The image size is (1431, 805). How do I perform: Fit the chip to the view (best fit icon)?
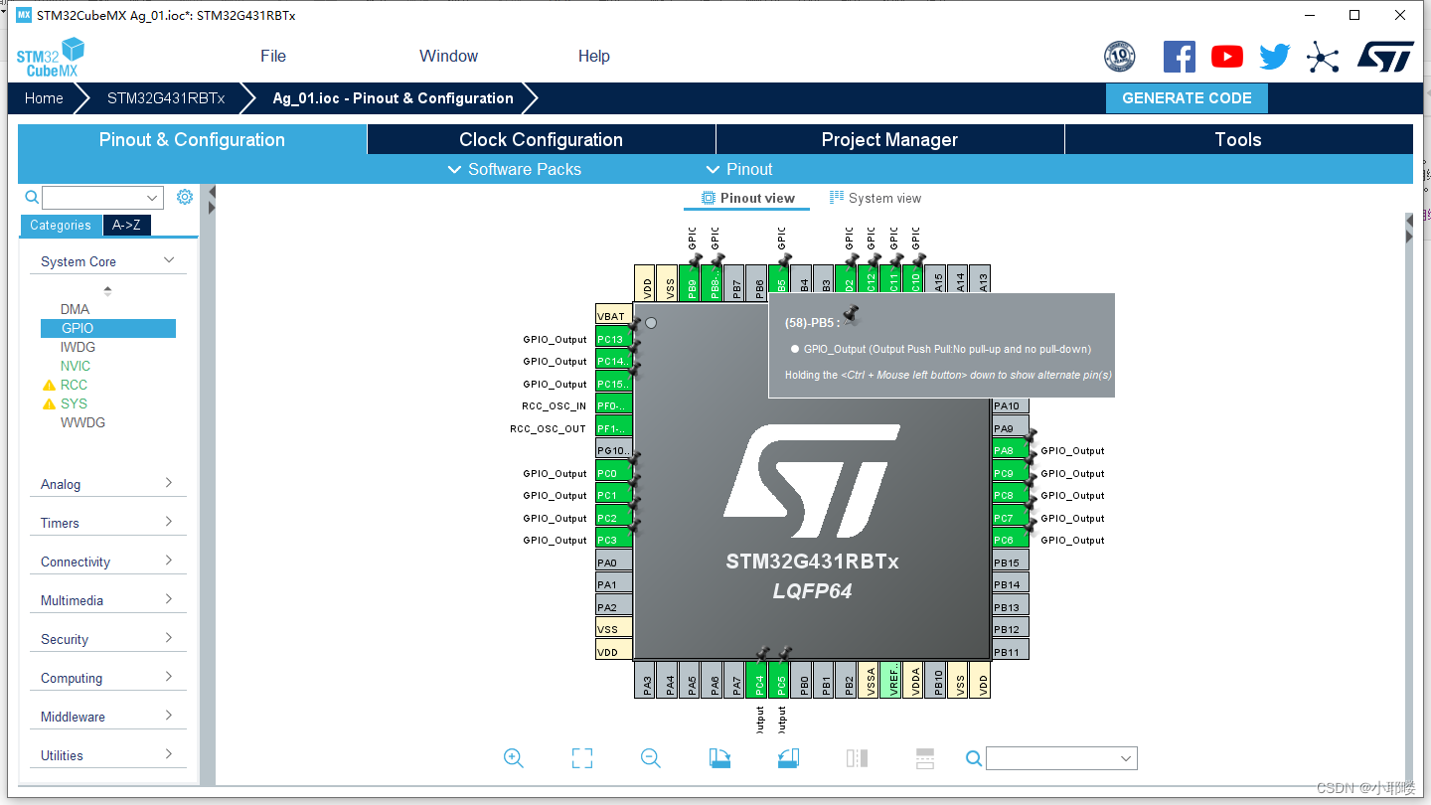click(x=582, y=758)
